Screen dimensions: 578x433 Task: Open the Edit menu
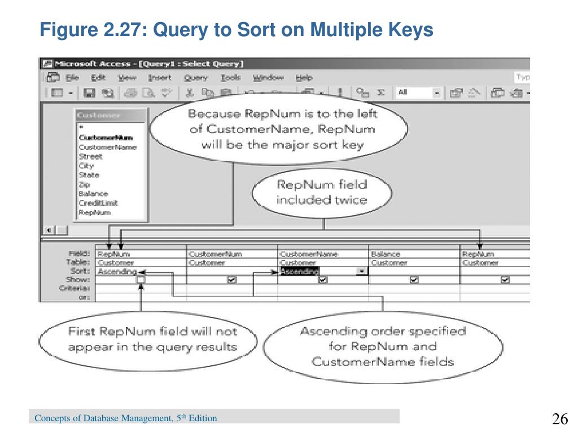98,78
